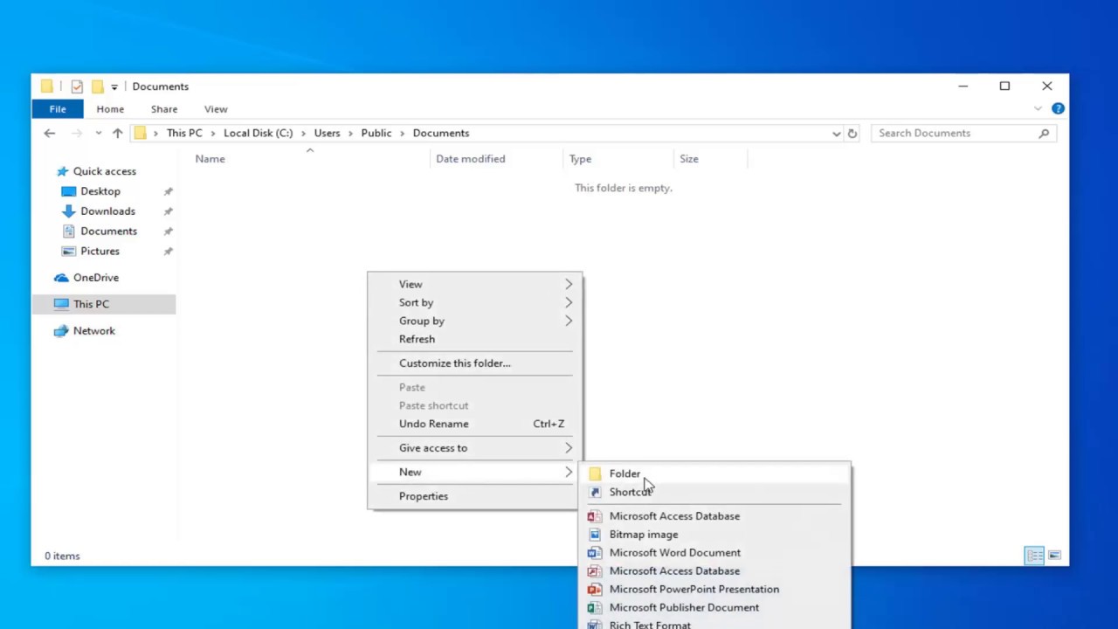1118x629 pixels.
Task: Go up one folder level arrow
Action: [x=117, y=133]
